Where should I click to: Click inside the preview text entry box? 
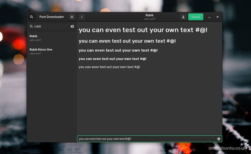point(149,139)
